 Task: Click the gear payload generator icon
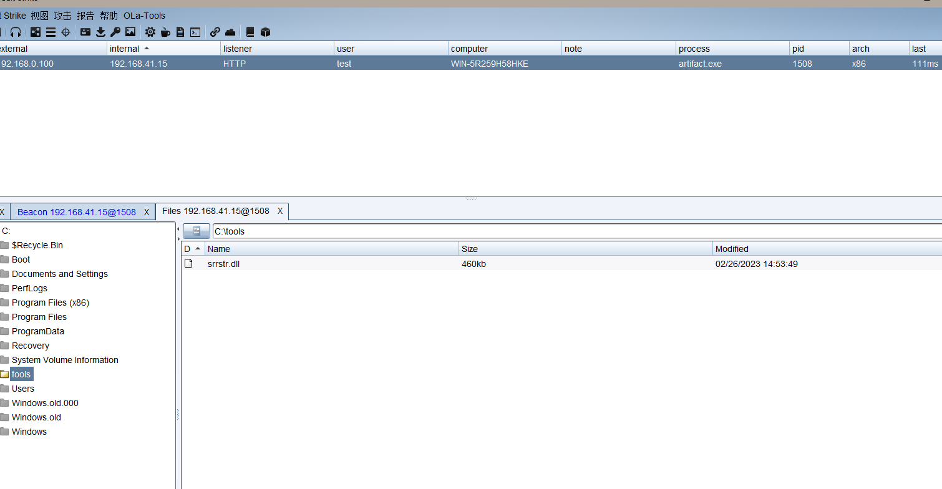pyautogui.click(x=150, y=32)
